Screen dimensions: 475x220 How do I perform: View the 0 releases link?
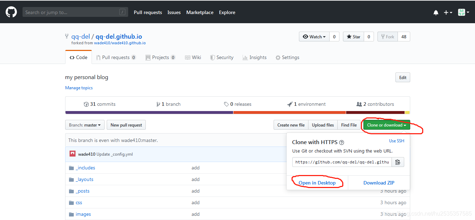pyautogui.click(x=238, y=104)
